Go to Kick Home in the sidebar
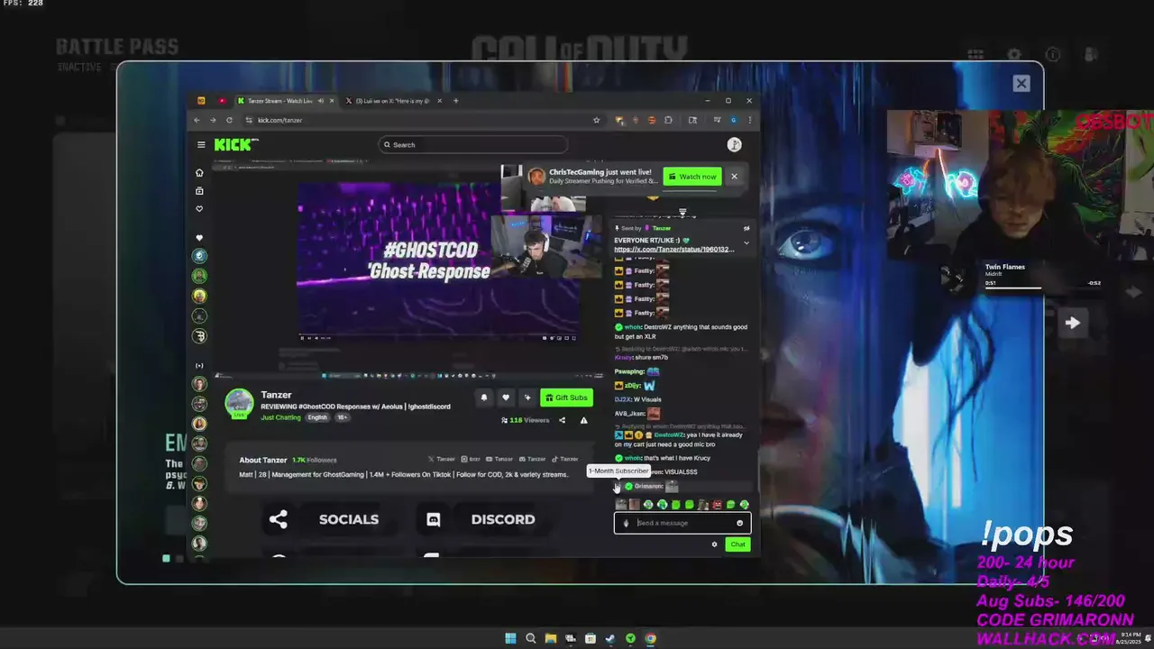This screenshot has height=649, width=1154. (200, 172)
